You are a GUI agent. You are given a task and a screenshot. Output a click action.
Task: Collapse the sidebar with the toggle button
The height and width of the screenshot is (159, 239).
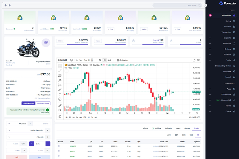(206, 5)
